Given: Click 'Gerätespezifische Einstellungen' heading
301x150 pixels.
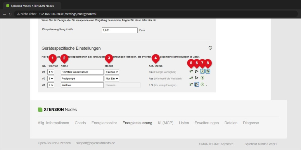Looking at the screenshot, I should point(71,48).
